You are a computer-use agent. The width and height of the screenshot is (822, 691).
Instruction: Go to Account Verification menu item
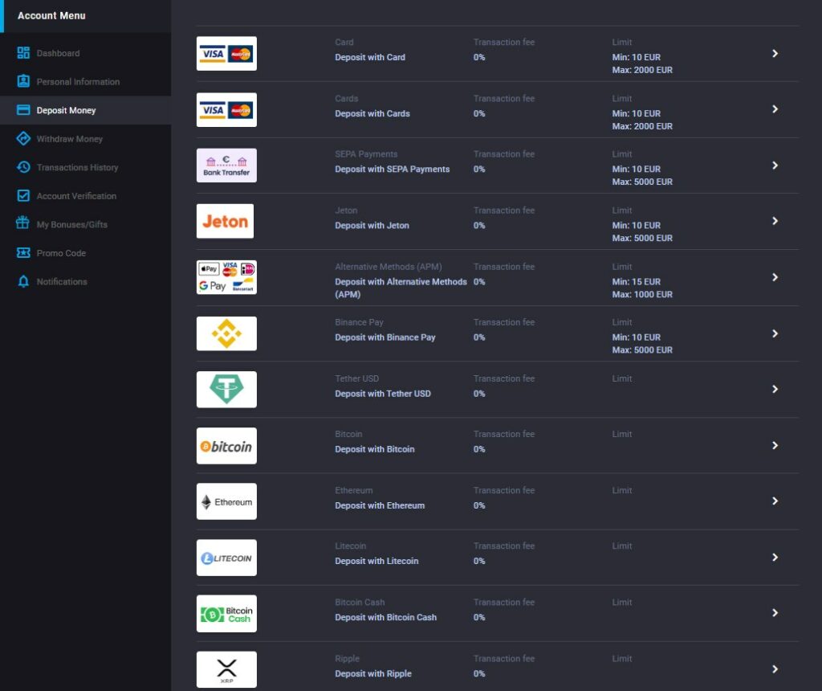click(76, 196)
